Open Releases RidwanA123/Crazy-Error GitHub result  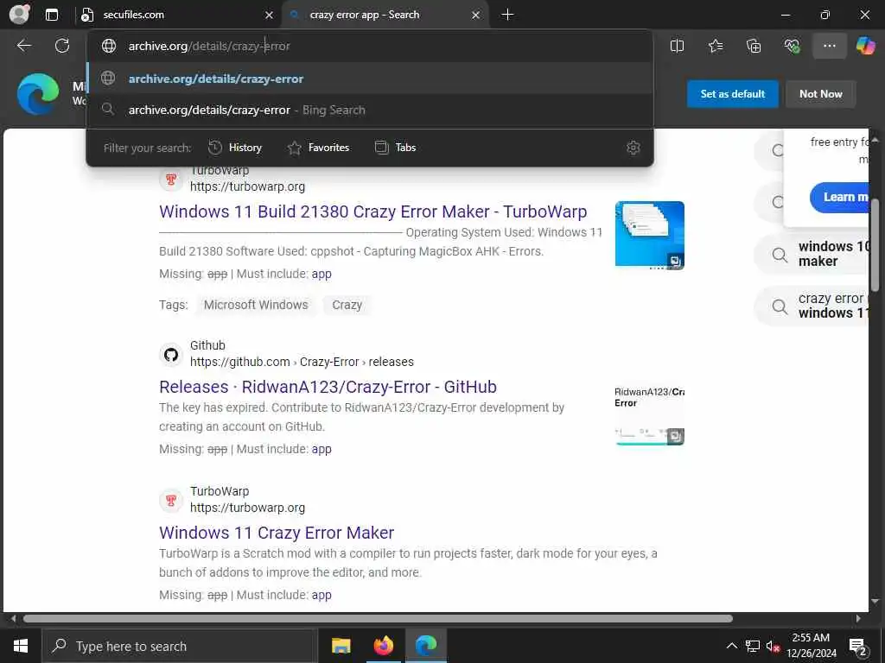click(328, 387)
